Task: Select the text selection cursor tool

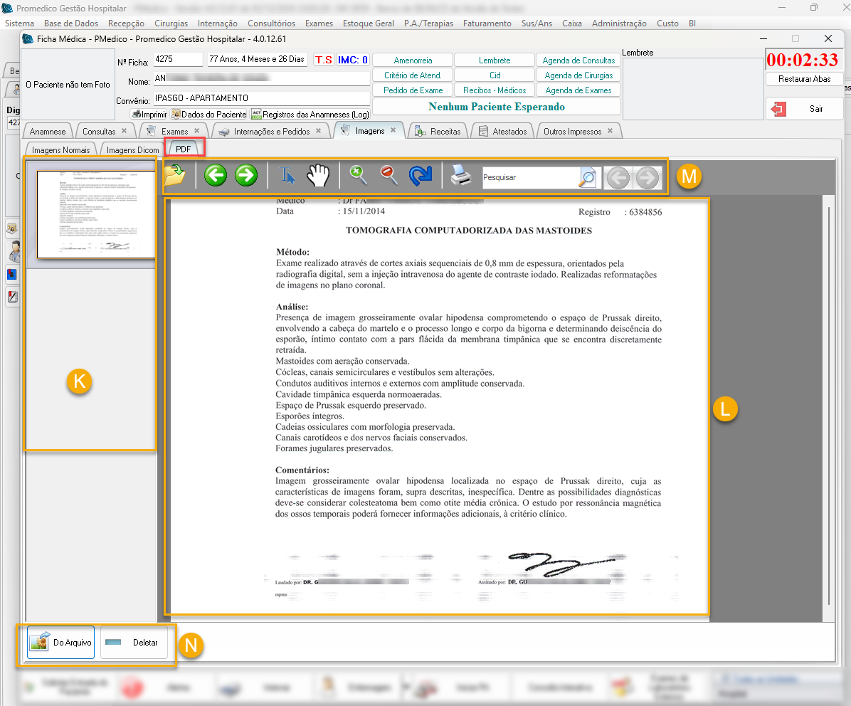Action: click(287, 176)
